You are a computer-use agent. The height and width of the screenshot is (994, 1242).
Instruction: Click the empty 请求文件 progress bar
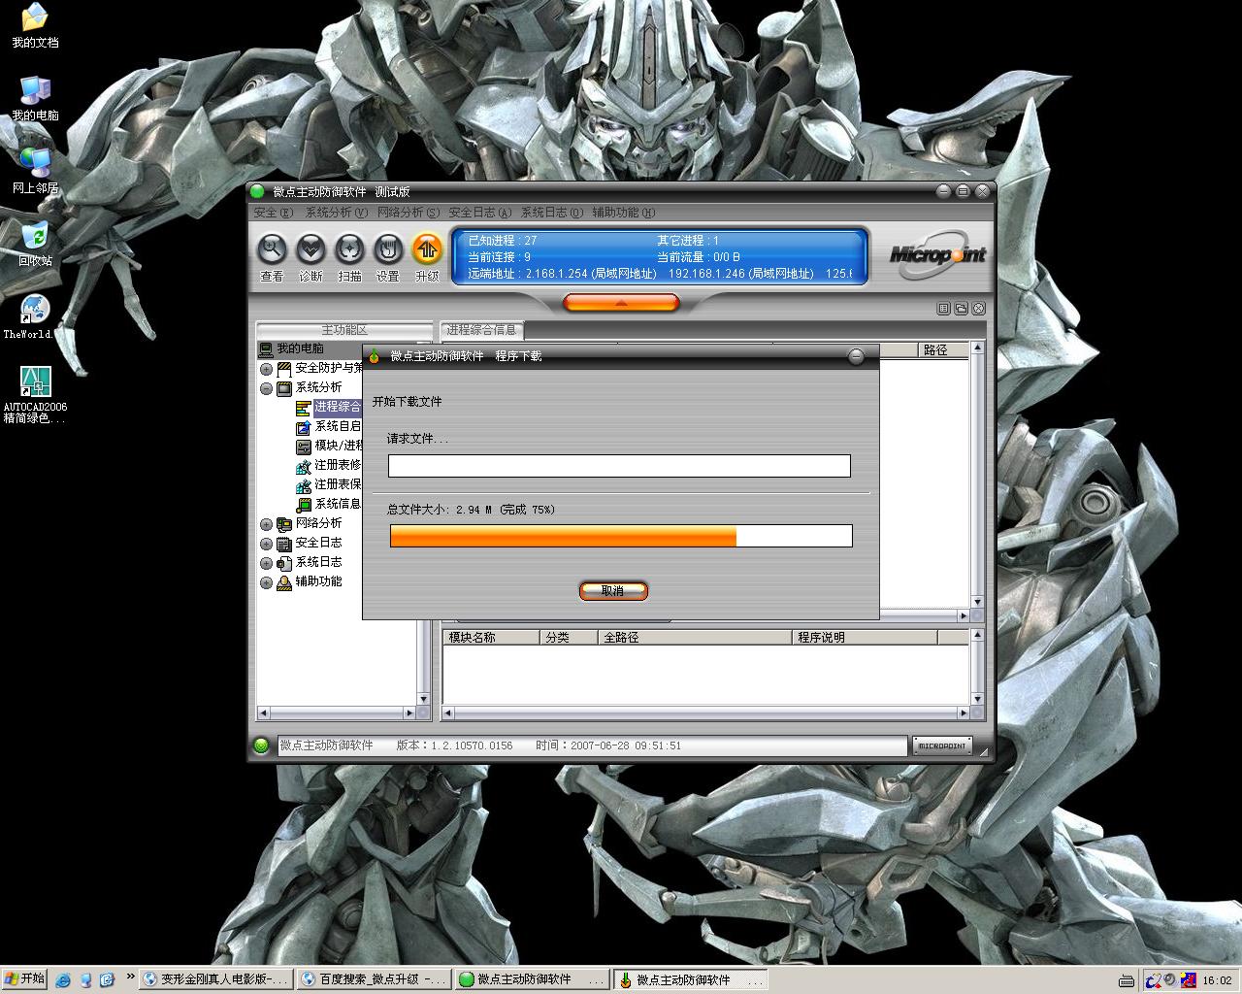click(x=619, y=466)
